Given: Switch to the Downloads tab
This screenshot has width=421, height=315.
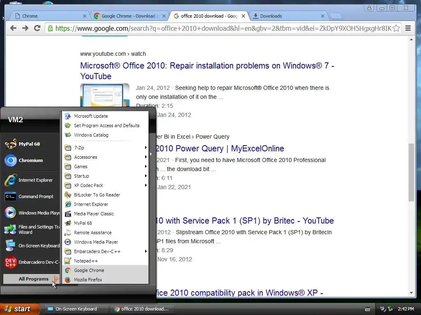Looking at the screenshot, I should click(x=289, y=16).
